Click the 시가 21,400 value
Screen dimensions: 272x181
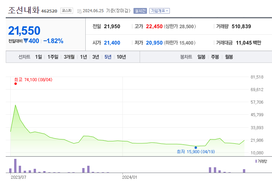112,43
